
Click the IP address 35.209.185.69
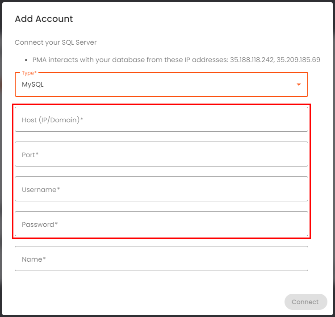pos(298,59)
